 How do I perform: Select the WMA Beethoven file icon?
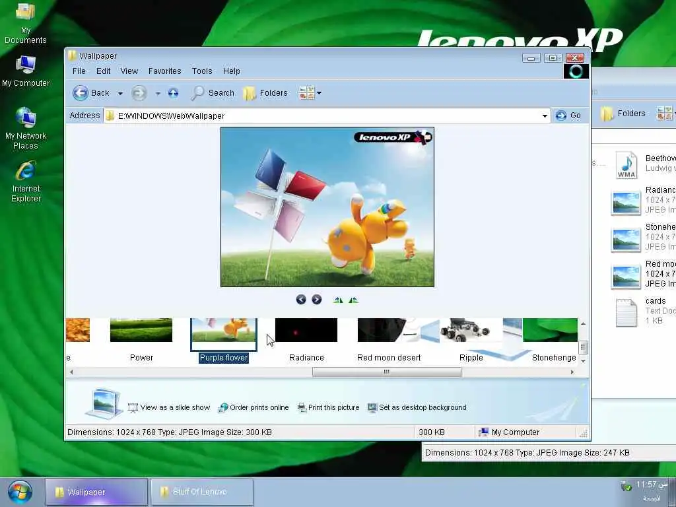[626, 164]
